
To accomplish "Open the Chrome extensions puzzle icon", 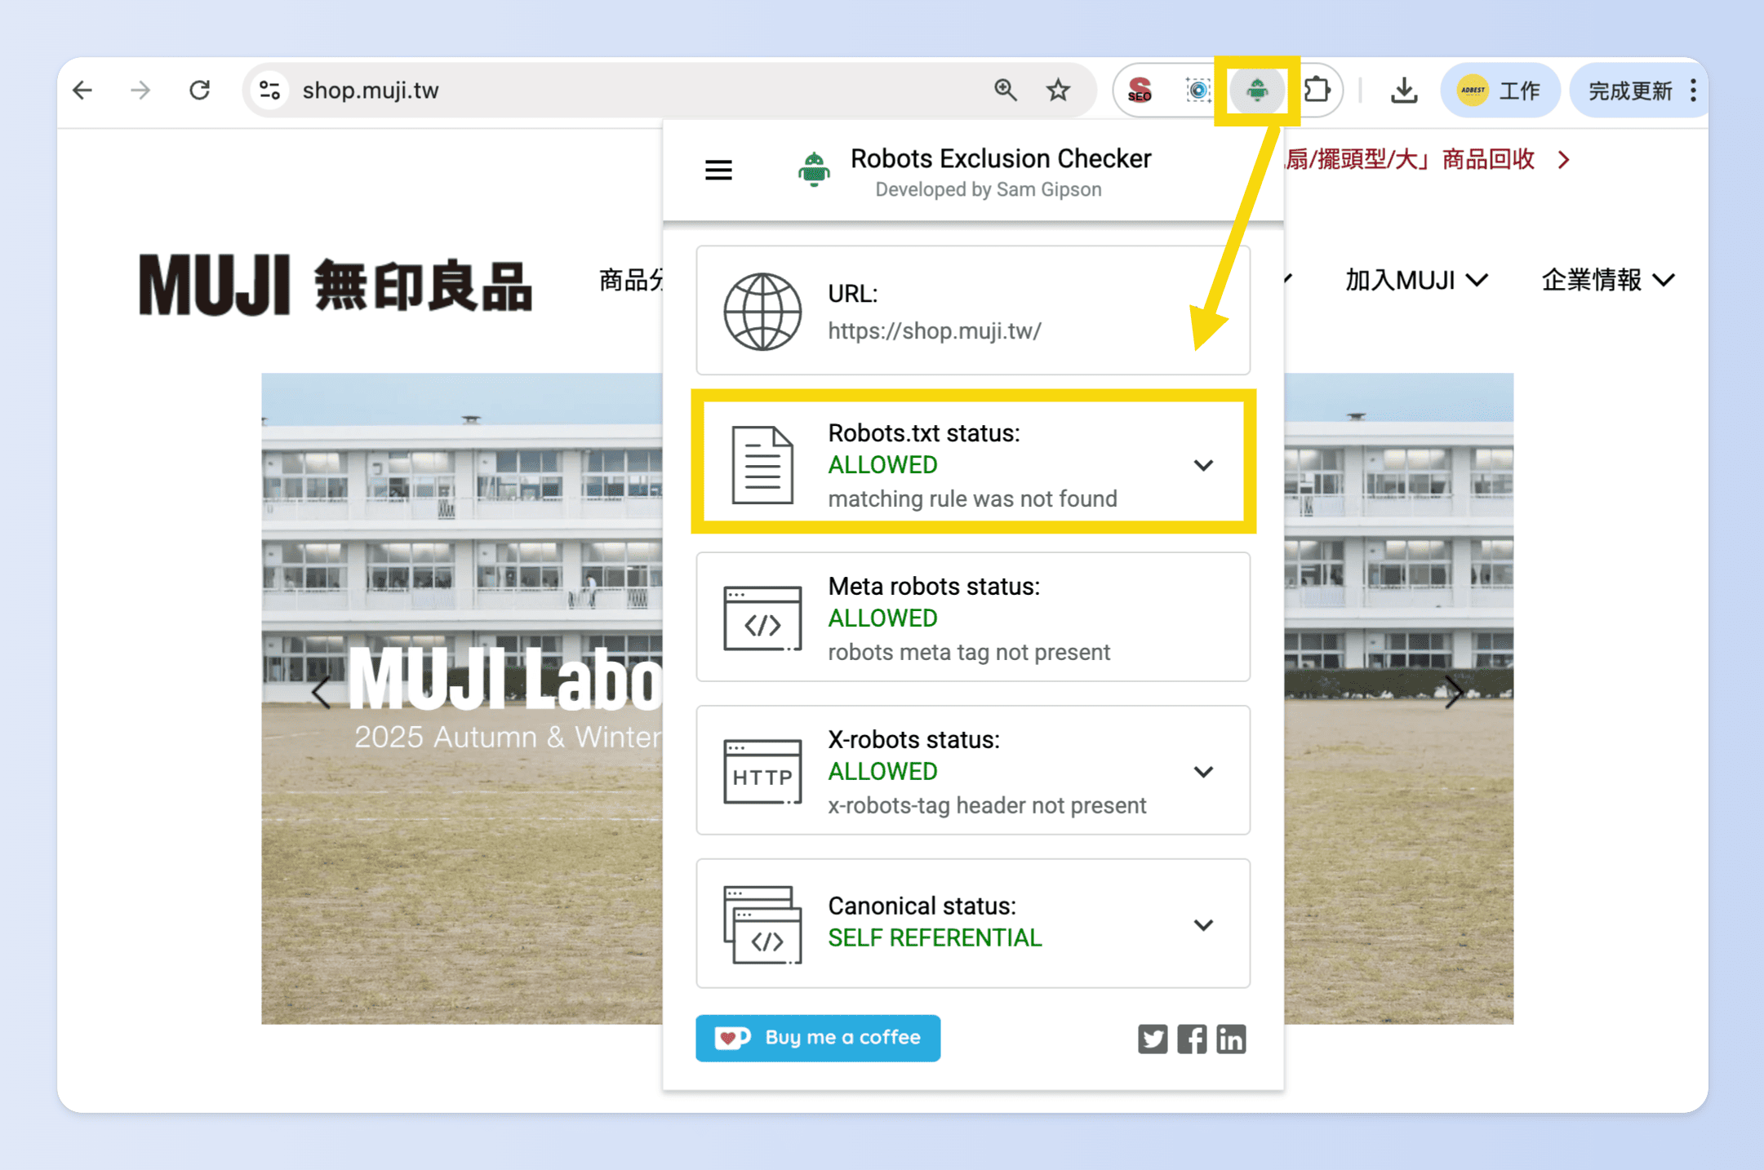I will (1317, 90).
